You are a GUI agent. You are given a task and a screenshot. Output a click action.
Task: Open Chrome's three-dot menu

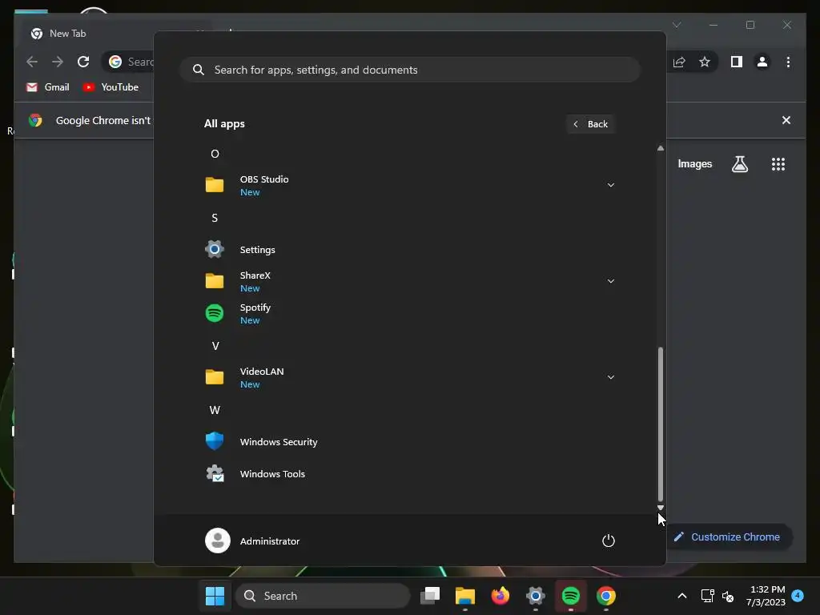(788, 62)
